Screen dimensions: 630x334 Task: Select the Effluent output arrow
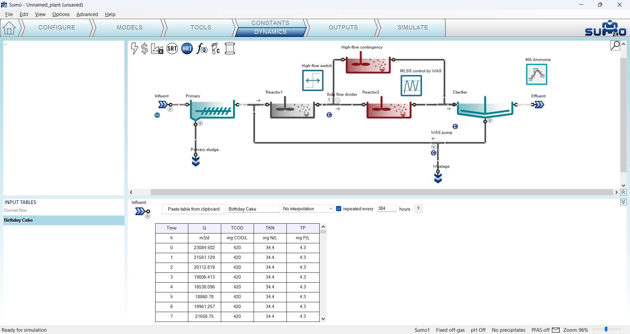[539, 104]
